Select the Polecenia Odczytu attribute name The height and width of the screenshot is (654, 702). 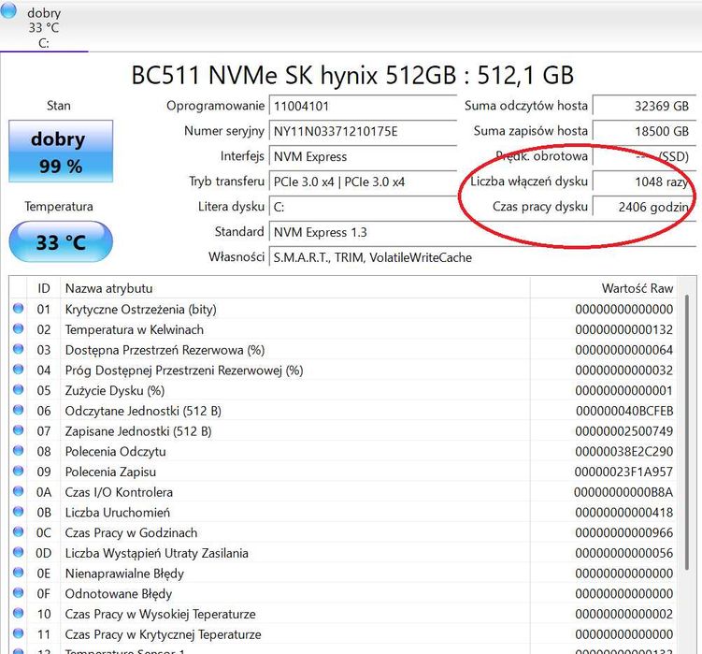[x=116, y=451]
